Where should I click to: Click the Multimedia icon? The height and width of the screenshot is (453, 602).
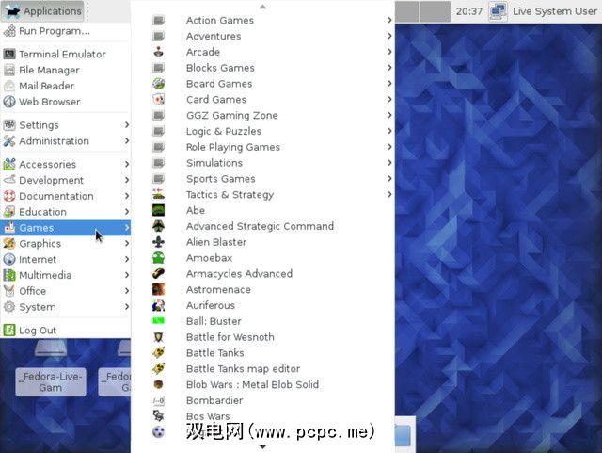(9, 275)
